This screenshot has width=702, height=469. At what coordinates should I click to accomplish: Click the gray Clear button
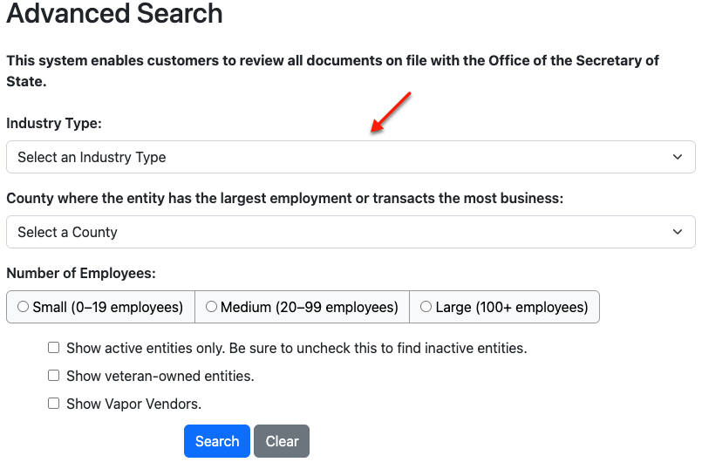tap(282, 441)
